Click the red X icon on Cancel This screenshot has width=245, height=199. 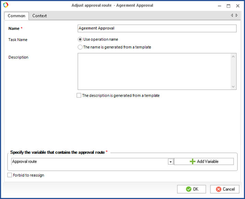point(219,189)
